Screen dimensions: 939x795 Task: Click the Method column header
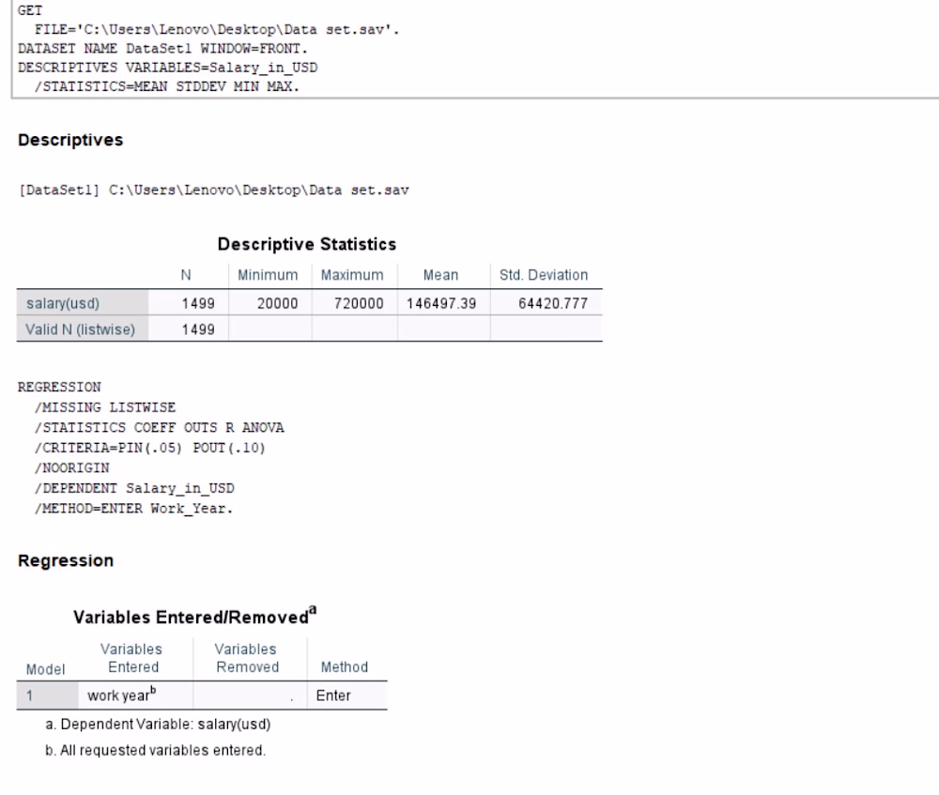pos(345,667)
